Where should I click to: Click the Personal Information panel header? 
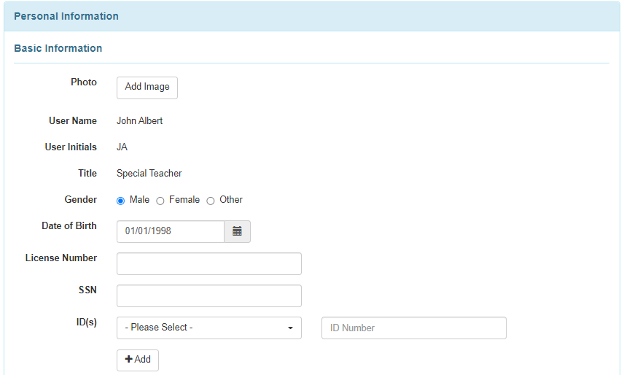(66, 16)
